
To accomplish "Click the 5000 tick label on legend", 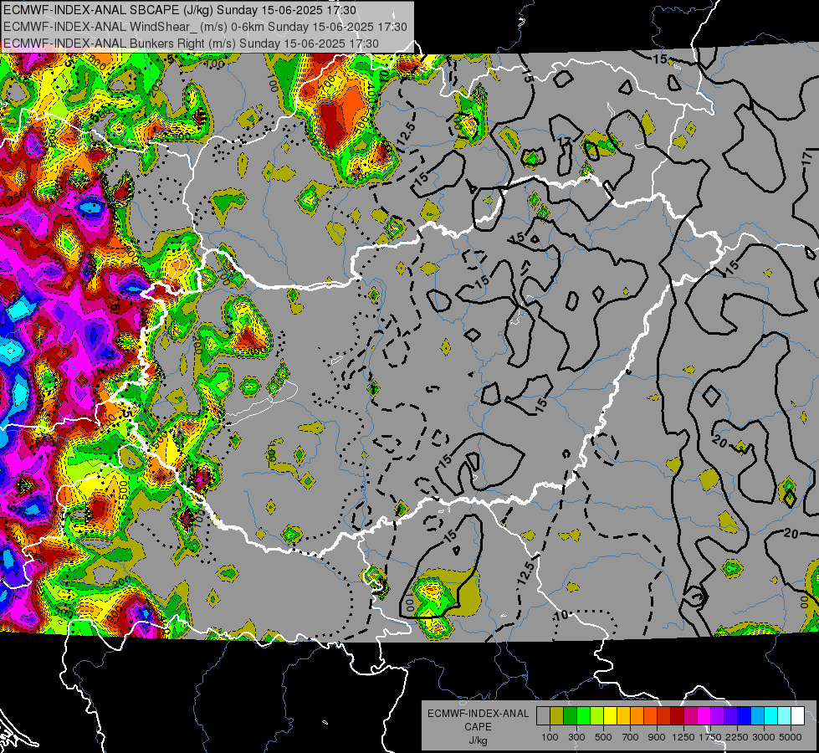I will click(x=791, y=737).
